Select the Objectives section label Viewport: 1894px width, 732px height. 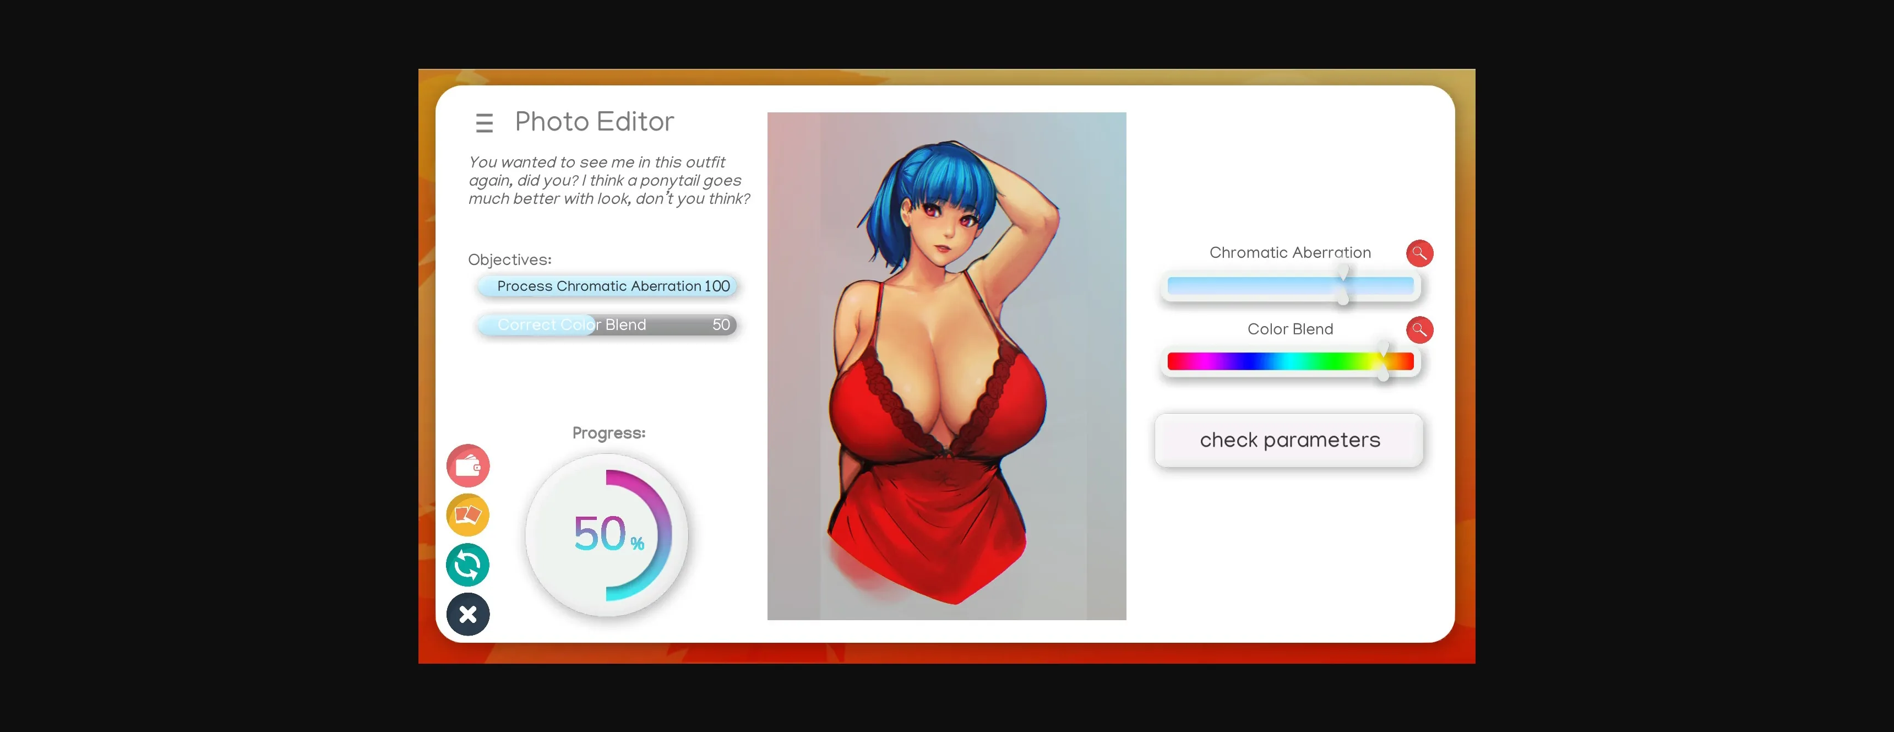click(509, 259)
